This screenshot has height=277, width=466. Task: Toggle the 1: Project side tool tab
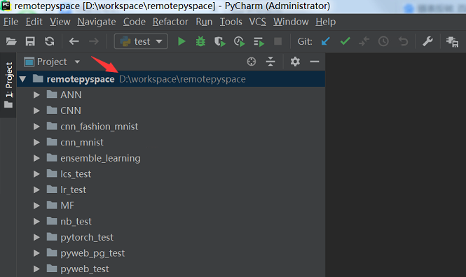[x=8, y=85]
